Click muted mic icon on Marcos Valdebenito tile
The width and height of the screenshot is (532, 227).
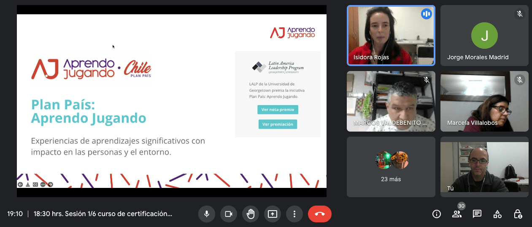click(426, 79)
